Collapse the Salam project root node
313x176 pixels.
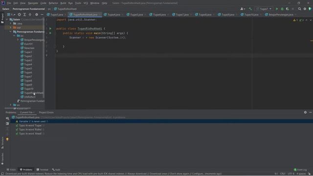(7, 20)
